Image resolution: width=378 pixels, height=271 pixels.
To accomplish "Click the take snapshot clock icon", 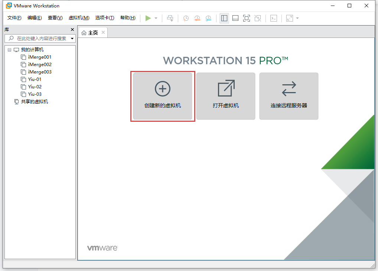I will coord(186,18).
